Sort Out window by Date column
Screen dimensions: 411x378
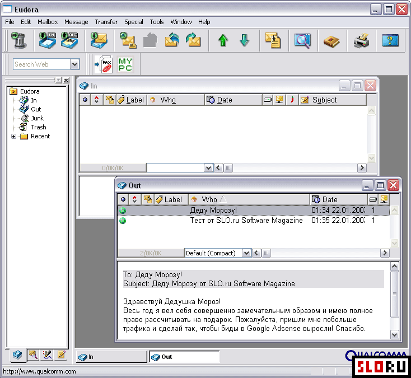tap(339, 199)
